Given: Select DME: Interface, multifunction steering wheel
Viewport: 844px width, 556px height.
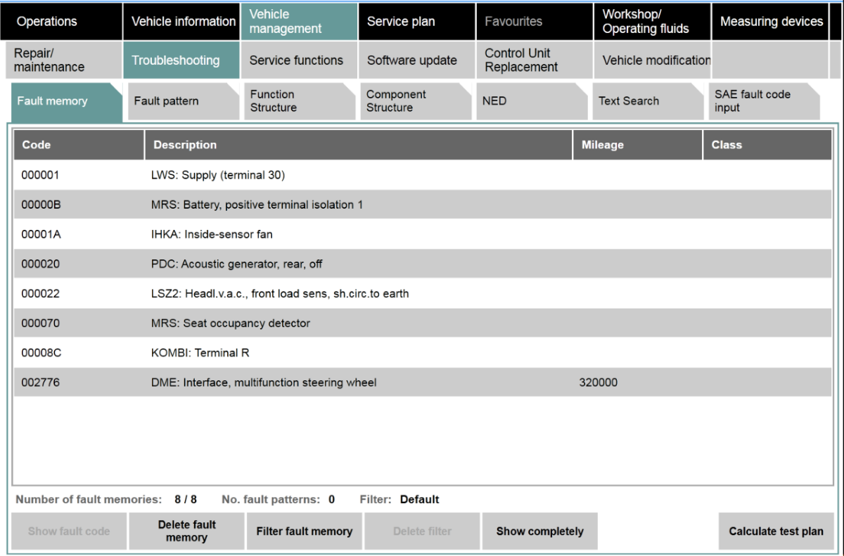Looking at the screenshot, I should point(423,382).
